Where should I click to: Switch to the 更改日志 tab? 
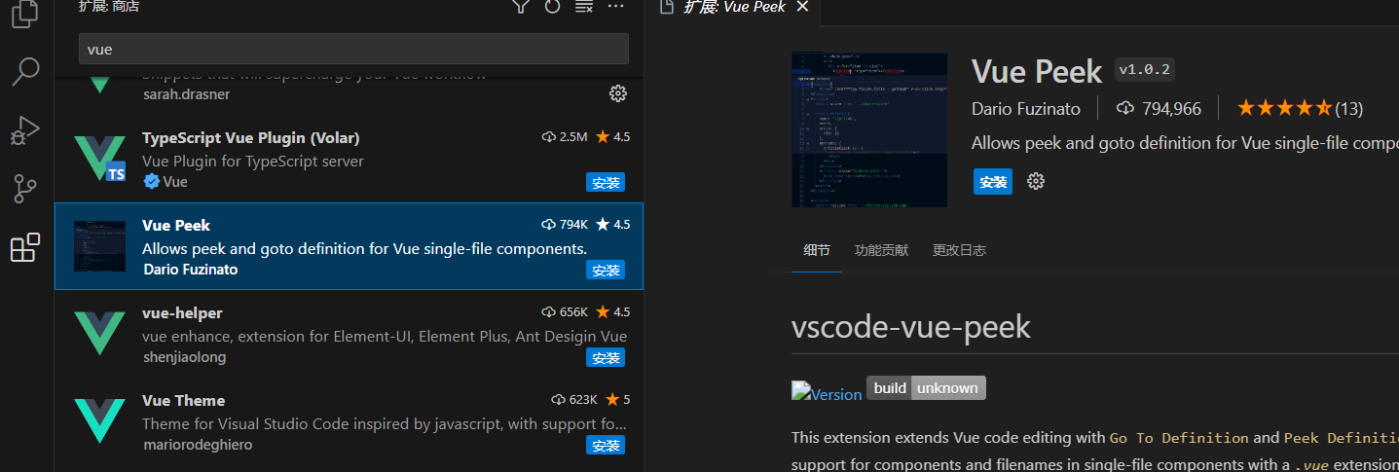coord(959,250)
